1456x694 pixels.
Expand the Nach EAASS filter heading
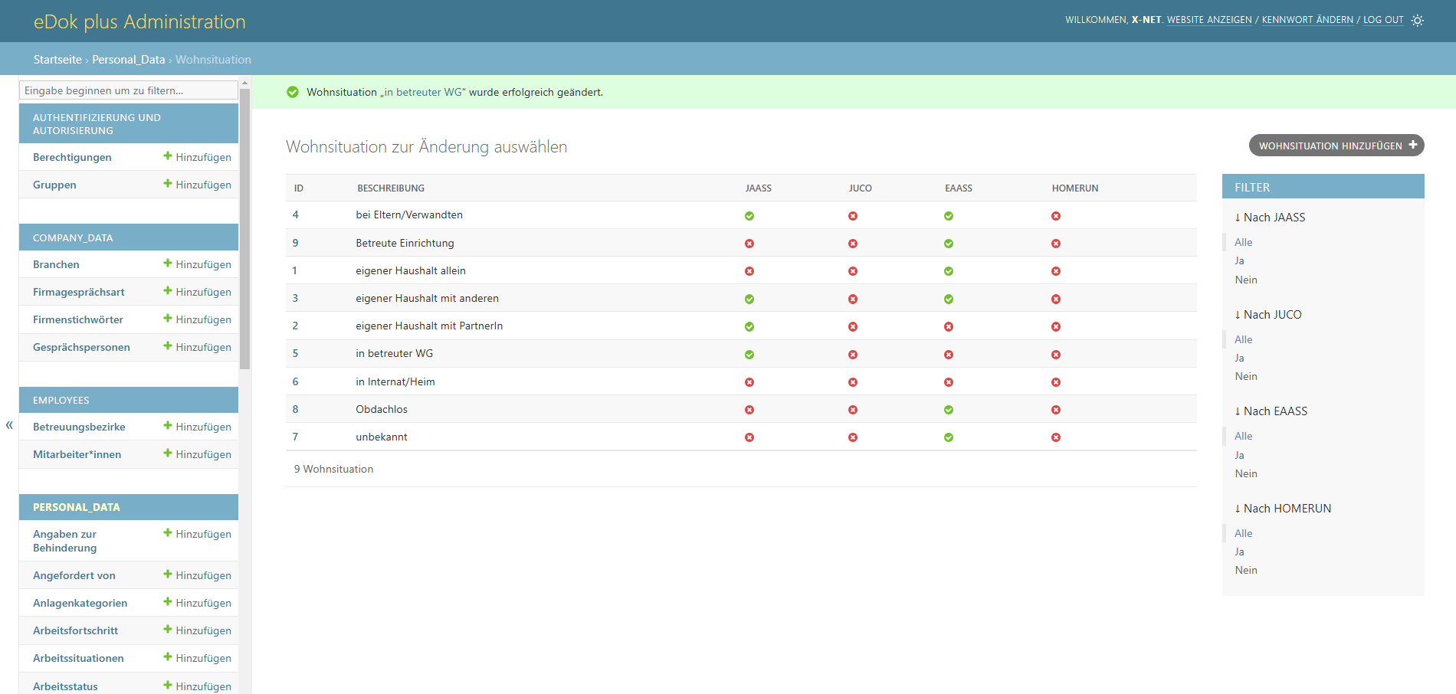coord(1271,411)
